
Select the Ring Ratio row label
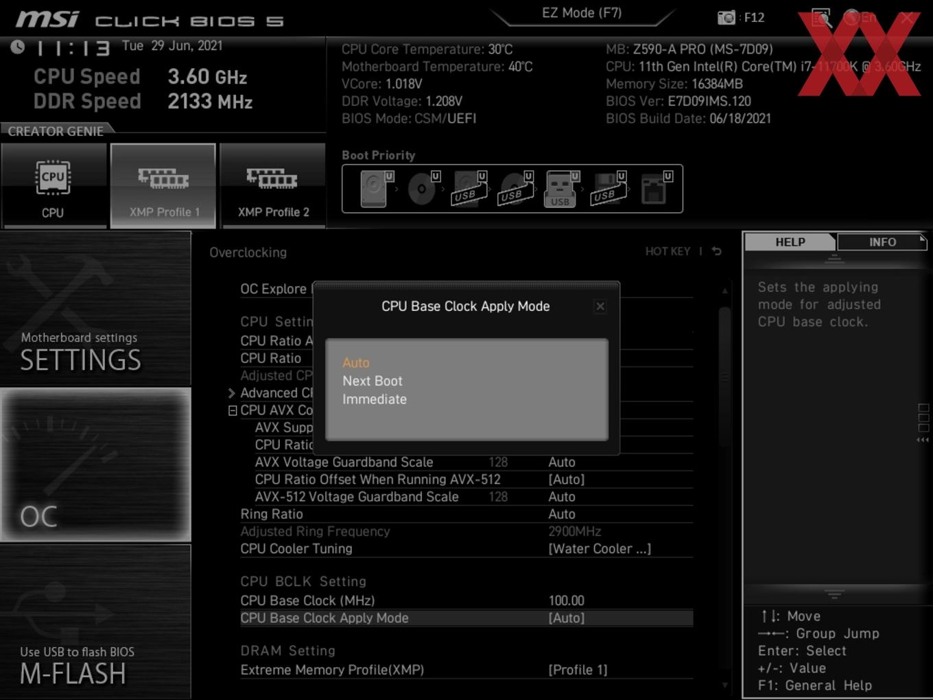point(272,515)
